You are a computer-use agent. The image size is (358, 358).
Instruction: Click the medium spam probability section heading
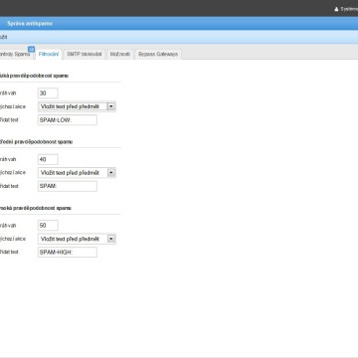pyautogui.click(x=36, y=142)
